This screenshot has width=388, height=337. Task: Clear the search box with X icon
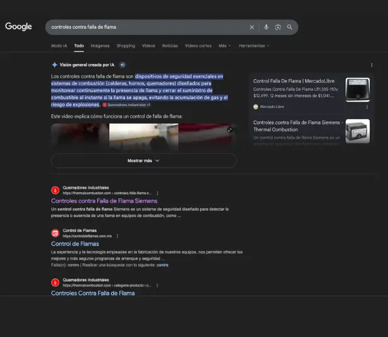(252, 27)
